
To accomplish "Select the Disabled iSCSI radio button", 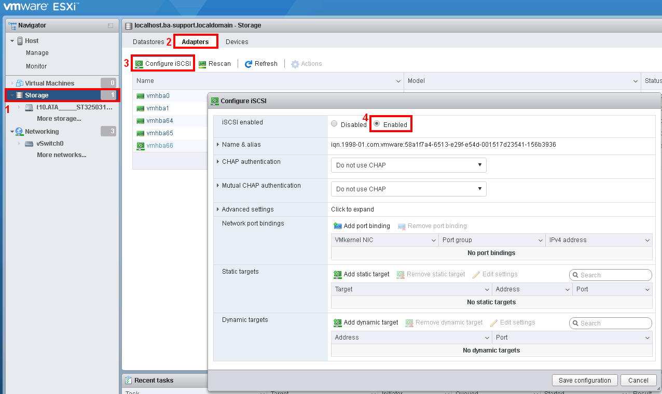I will pos(335,124).
